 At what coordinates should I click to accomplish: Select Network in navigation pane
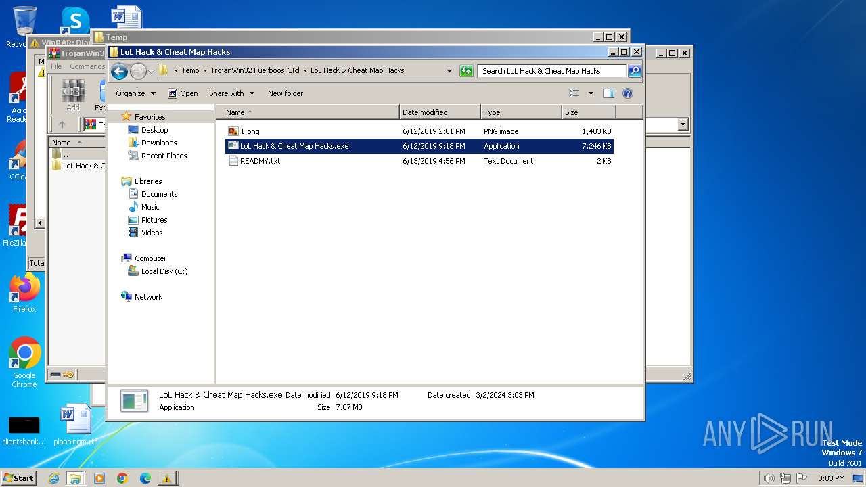click(x=148, y=297)
